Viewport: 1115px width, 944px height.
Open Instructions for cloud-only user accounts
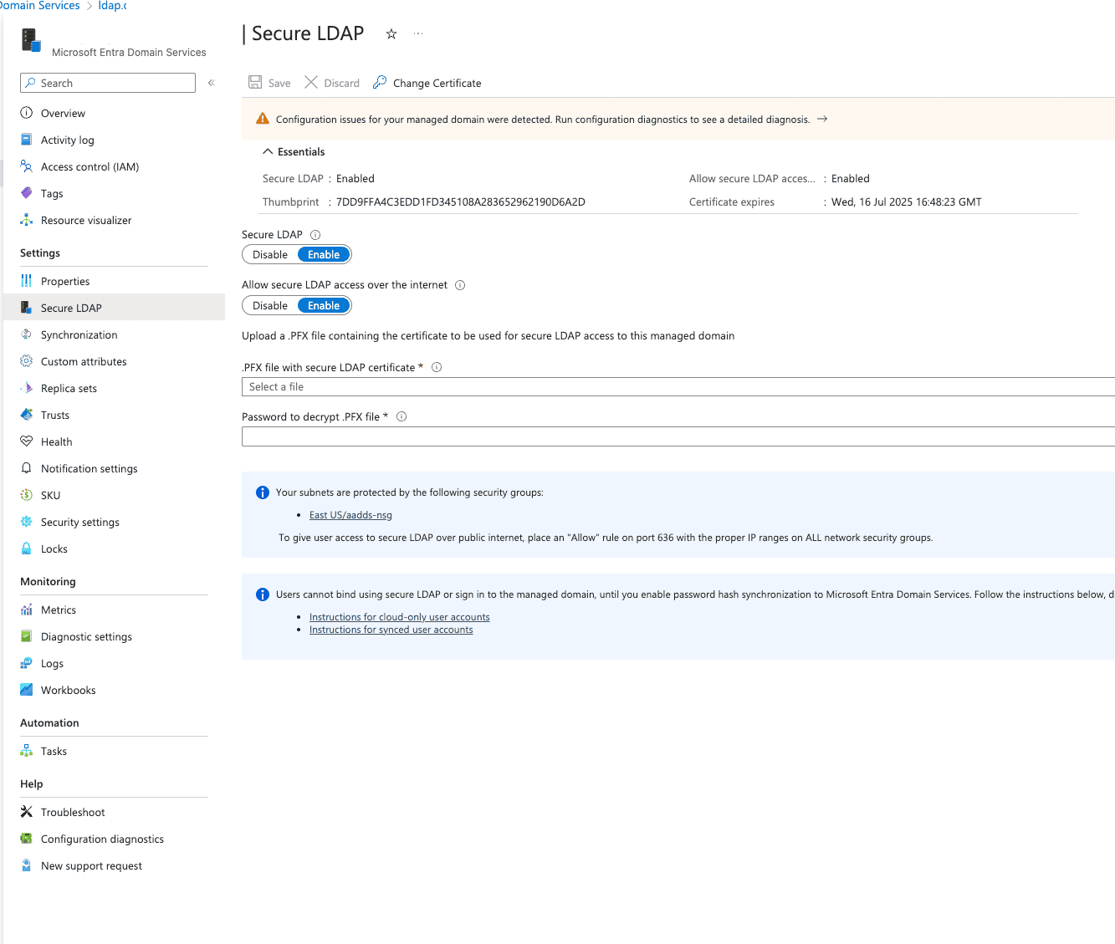[399, 617]
